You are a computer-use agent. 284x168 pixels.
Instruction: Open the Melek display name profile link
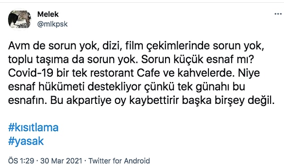(x=48, y=14)
